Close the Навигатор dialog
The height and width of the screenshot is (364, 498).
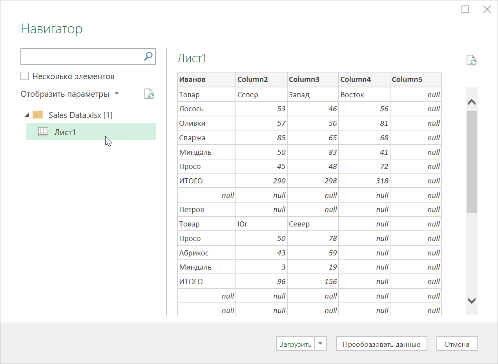pos(487,9)
